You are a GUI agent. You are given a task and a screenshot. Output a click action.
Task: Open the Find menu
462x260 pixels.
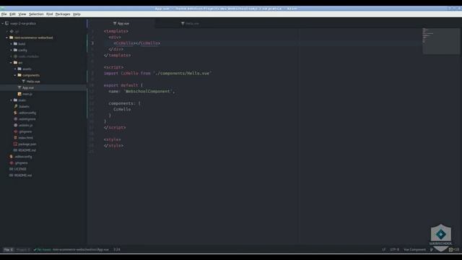click(50, 14)
